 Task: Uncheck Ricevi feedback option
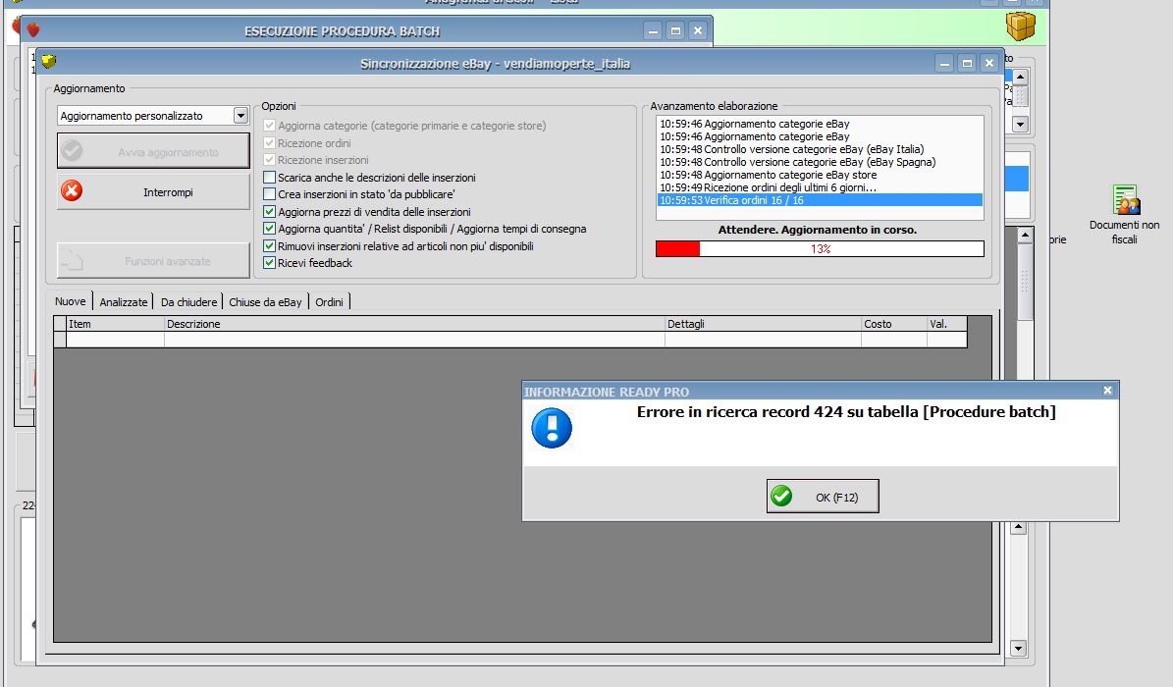click(x=269, y=263)
